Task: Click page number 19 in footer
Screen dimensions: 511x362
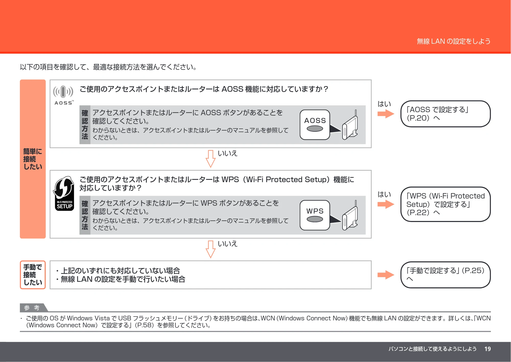Action: pos(488,349)
